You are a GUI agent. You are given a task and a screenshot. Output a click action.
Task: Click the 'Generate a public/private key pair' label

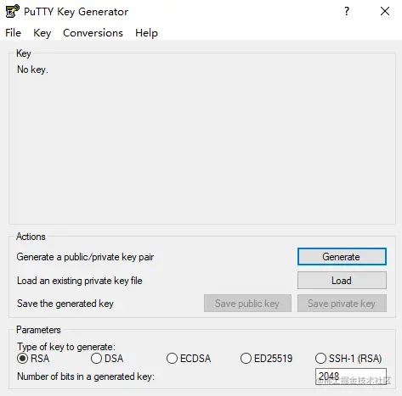85,257
